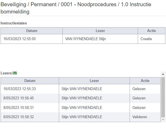Click the Lezer header in Lezers table
The height and width of the screenshot is (128, 166).
click(94, 81)
